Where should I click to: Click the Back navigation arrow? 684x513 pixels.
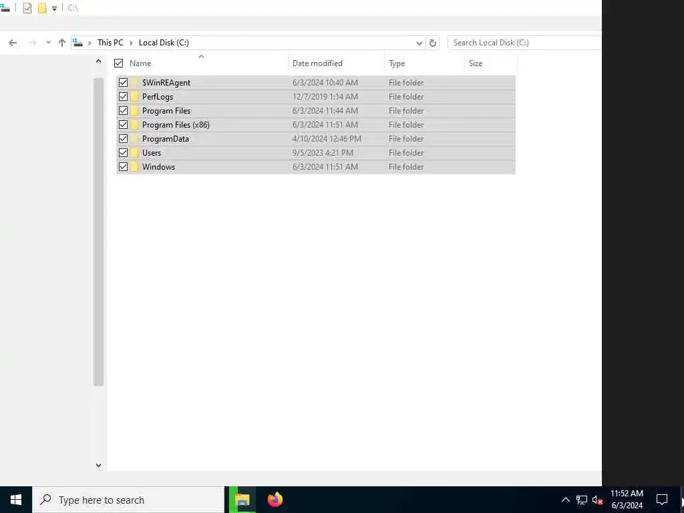[x=13, y=43]
